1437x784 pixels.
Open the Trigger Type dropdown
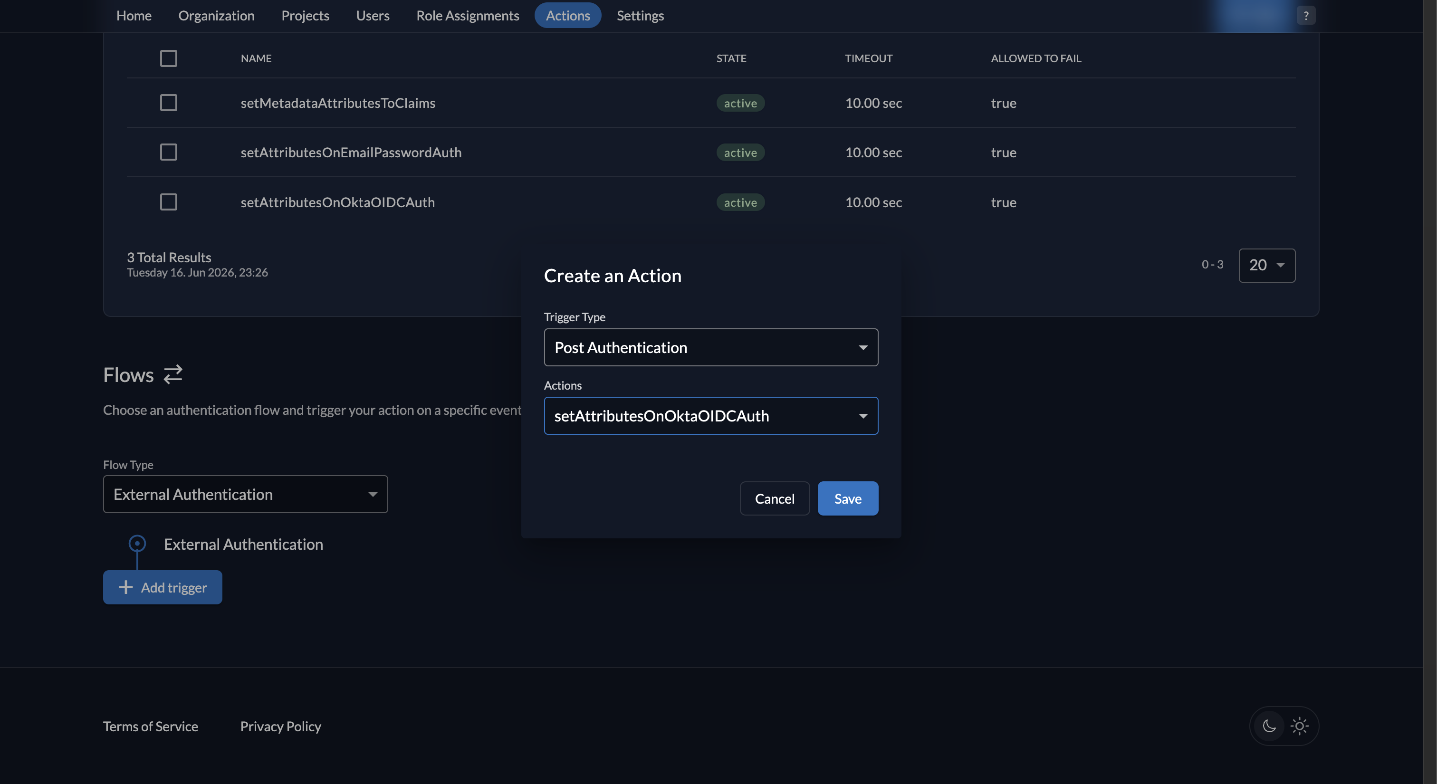point(711,347)
